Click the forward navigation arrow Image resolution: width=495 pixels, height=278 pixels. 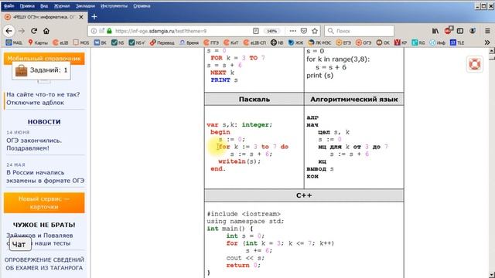[x=22, y=31]
